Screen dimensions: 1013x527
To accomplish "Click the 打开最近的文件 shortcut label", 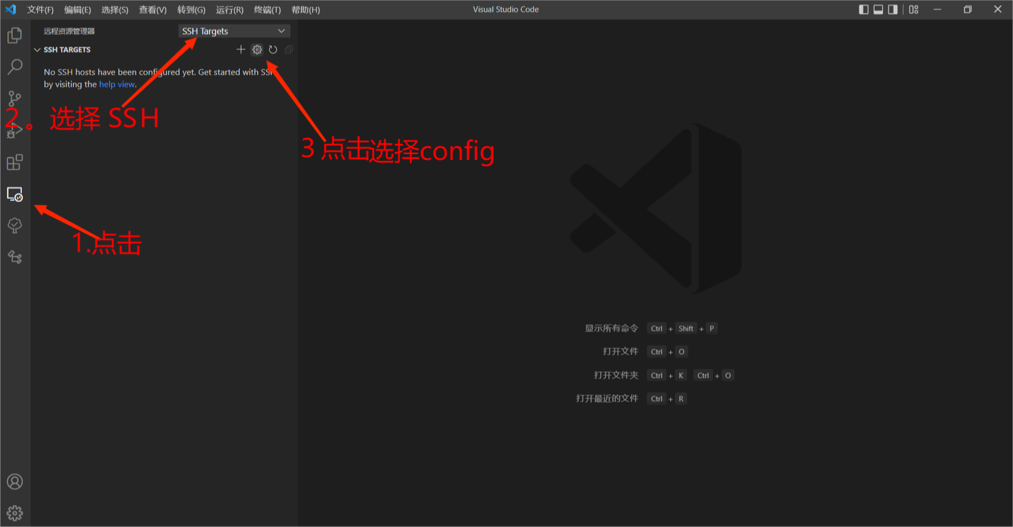I will (x=607, y=399).
